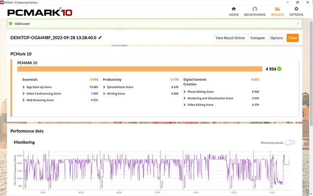Click the help question mark button

[297, 24]
